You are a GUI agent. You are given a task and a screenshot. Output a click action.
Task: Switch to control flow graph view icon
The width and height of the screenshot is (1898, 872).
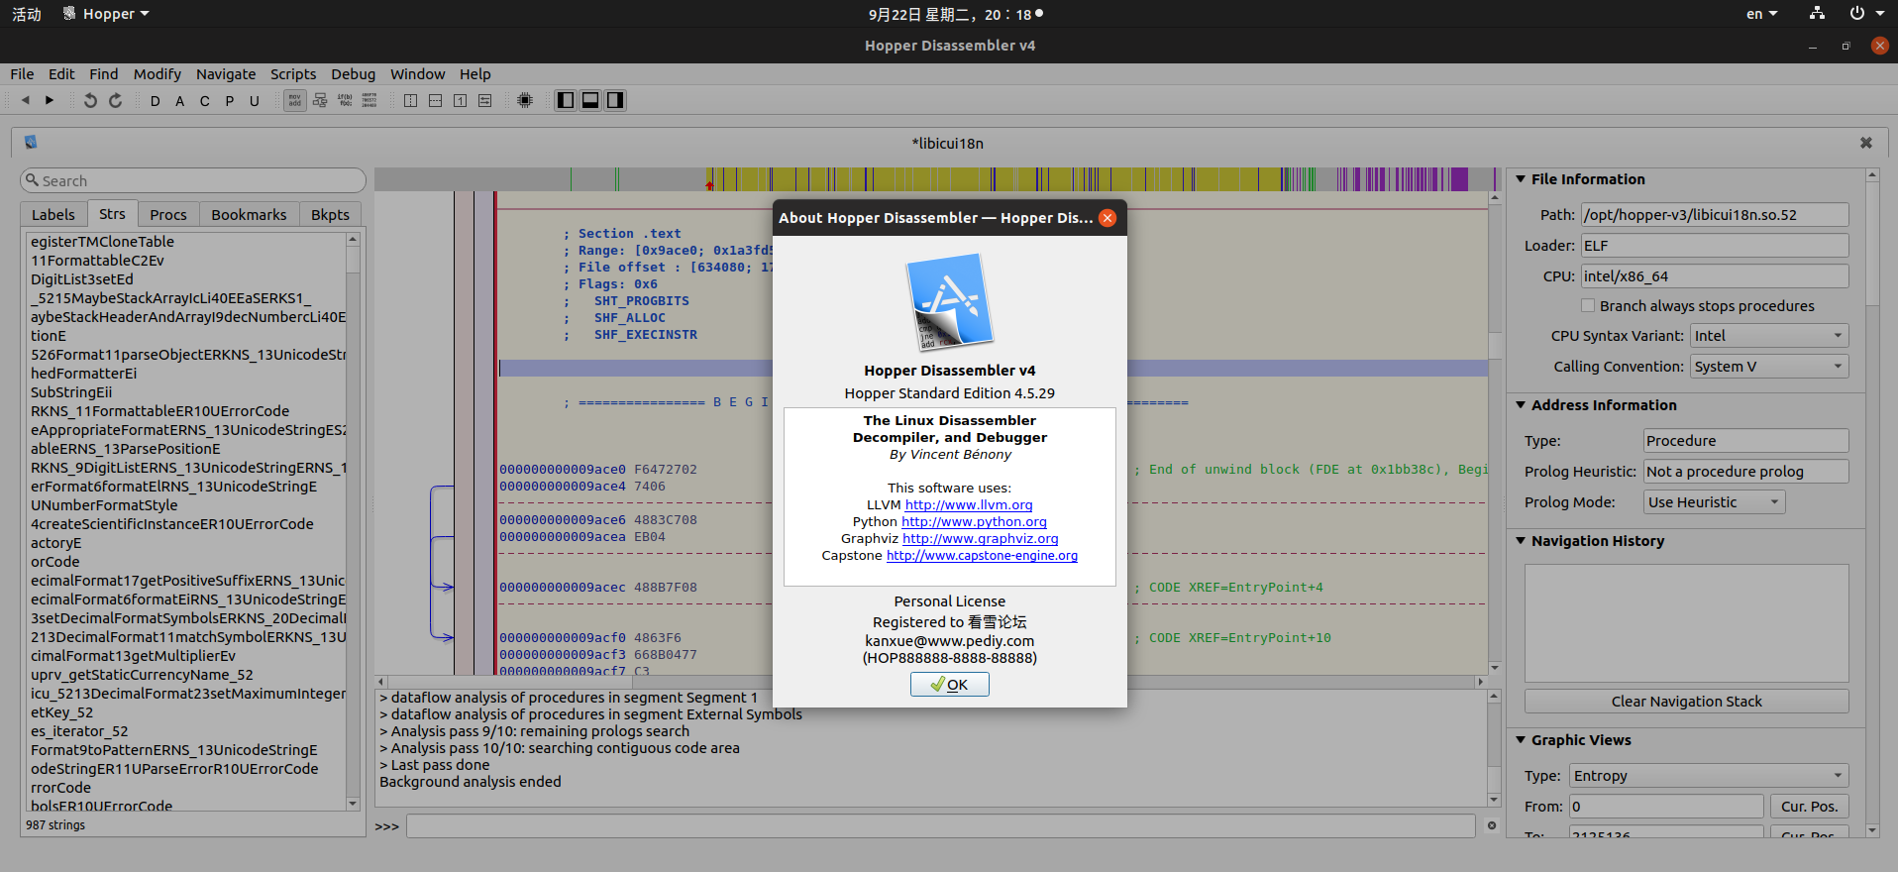pos(320,100)
